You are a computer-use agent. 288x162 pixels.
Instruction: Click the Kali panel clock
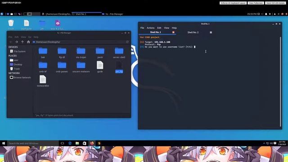tap(252, 14)
